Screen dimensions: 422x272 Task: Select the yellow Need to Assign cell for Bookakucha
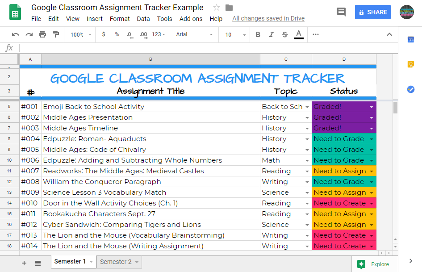tap(344, 214)
